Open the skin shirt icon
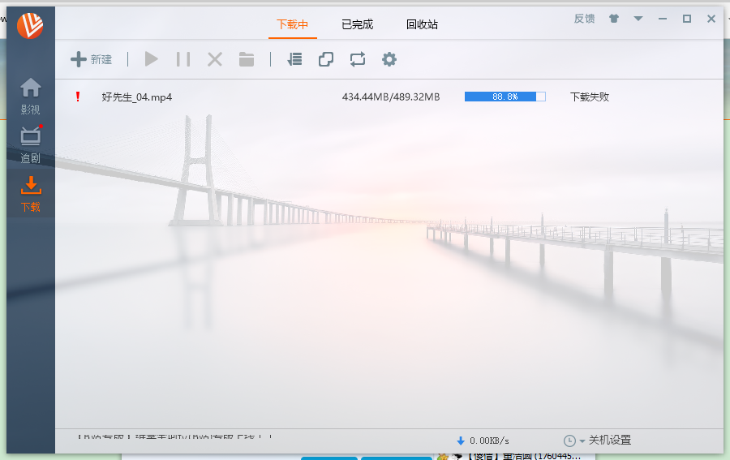Viewport: 730px width, 460px height. coord(614,19)
